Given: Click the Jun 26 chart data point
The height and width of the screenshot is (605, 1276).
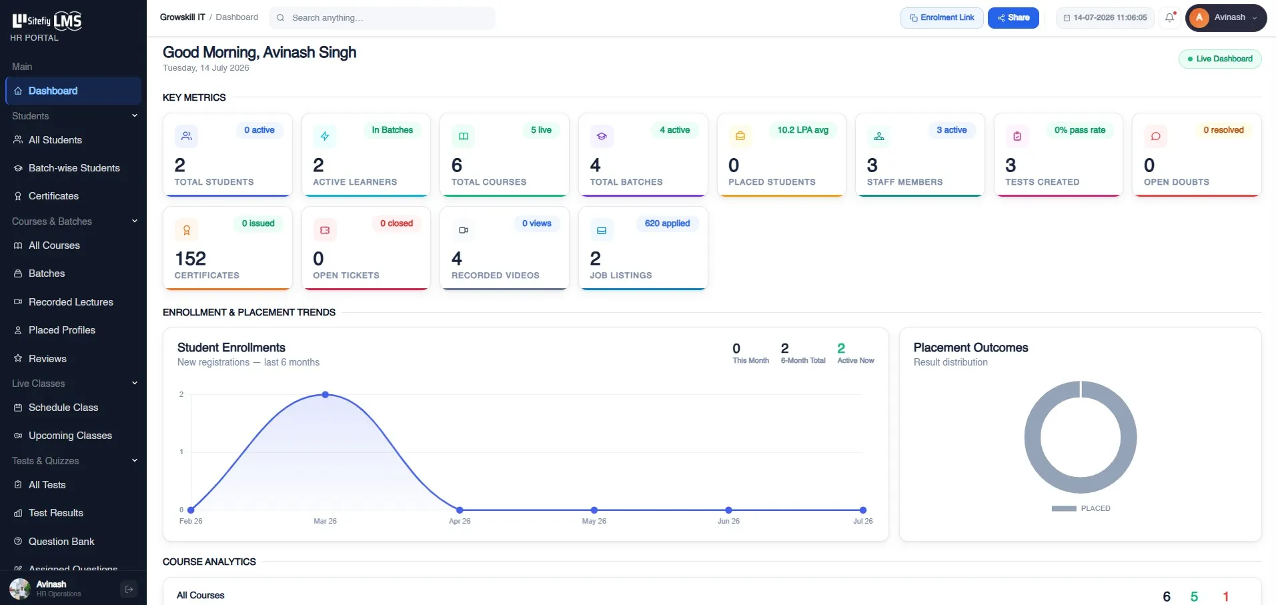Looking at the screenshot, I should (x=728, y=510).
